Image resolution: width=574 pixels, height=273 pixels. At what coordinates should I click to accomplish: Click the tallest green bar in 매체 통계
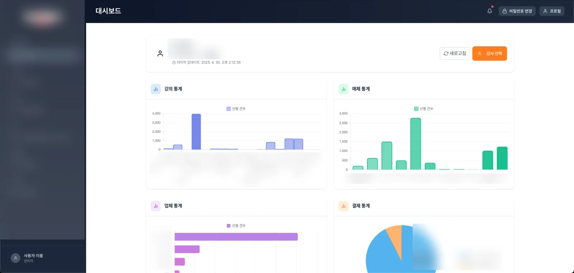click(x=415, y=144)
